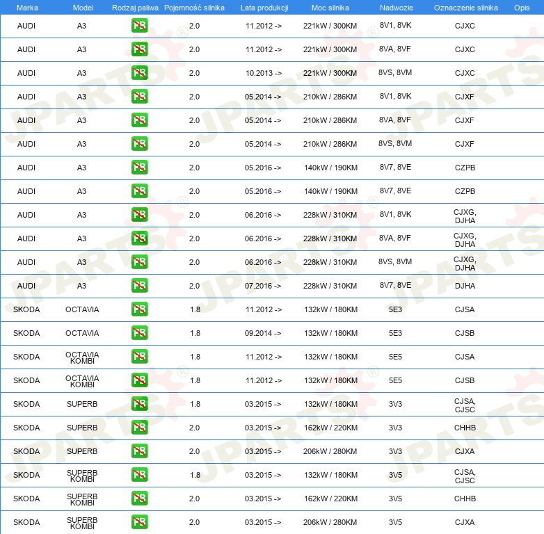The width and height of the screenshot is (544, 534).
Task: Click the Opis column header
Action: (x=521, y=7)
